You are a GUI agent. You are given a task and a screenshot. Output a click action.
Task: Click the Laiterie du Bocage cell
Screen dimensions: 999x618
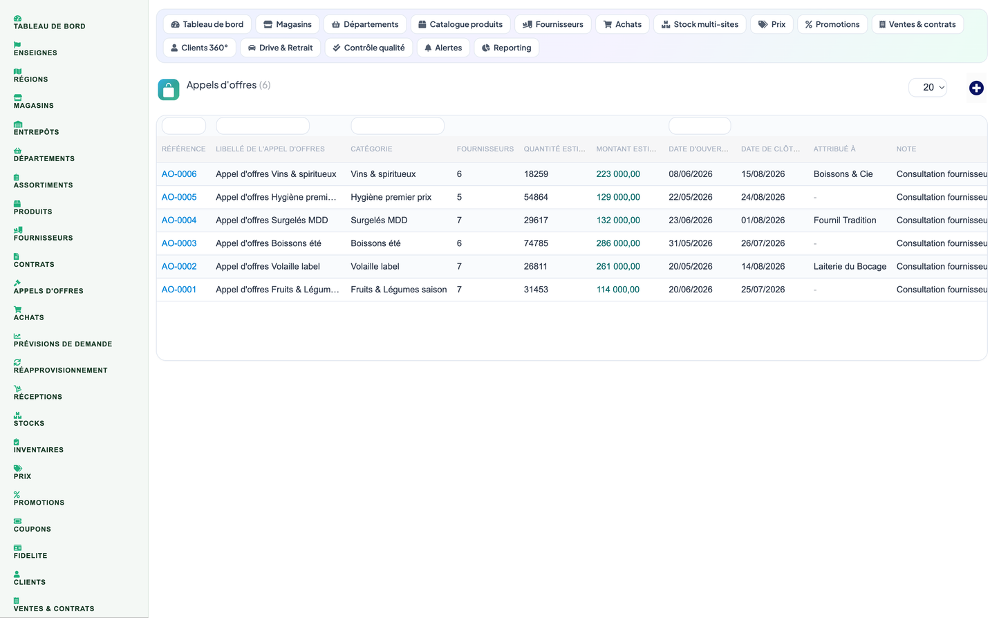[x=850, y=266]
